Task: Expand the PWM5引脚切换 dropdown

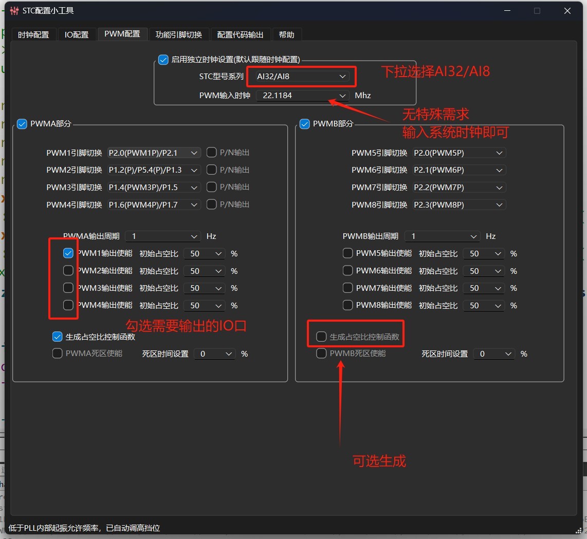Action: (459, 153)
